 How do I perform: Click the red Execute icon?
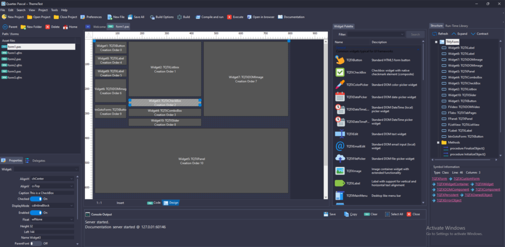(x=229, y=17)
